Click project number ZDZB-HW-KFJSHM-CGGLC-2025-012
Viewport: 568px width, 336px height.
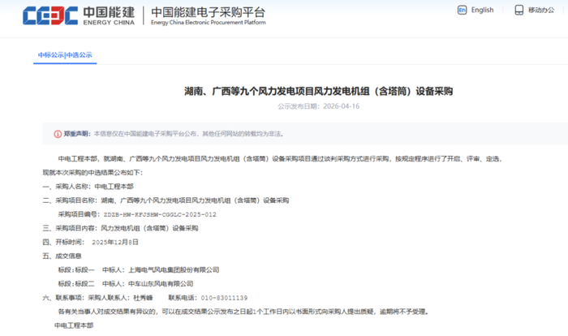(x=159, y=214)
